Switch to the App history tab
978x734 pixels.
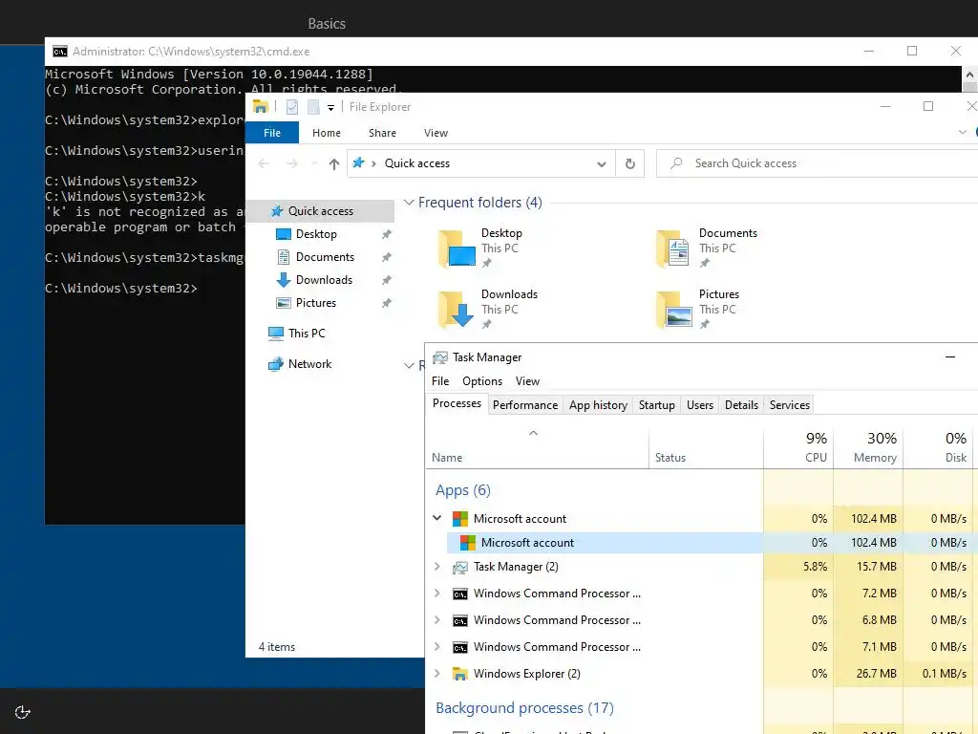point(598,405)
